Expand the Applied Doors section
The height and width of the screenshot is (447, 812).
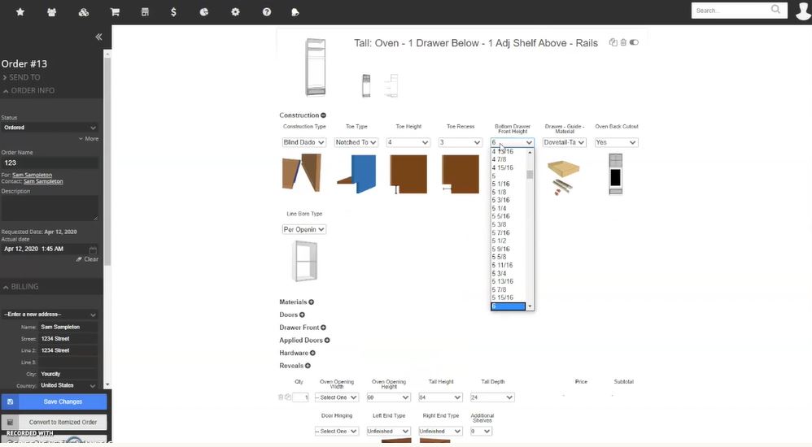pyautogui.click(x=327, y=341)
